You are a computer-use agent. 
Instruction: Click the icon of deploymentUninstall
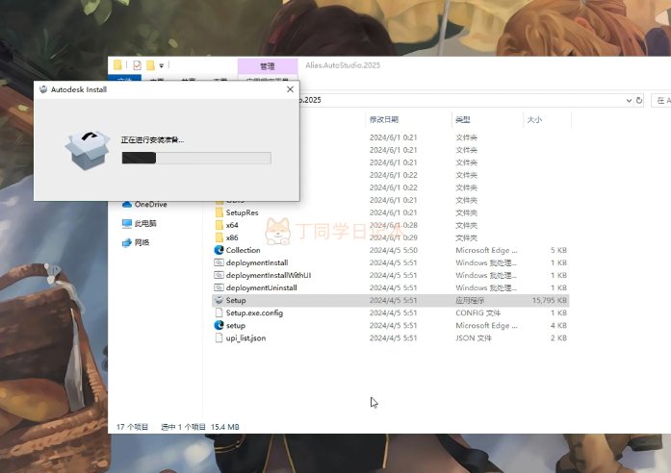pyautogui.click(x=219, y=287)
